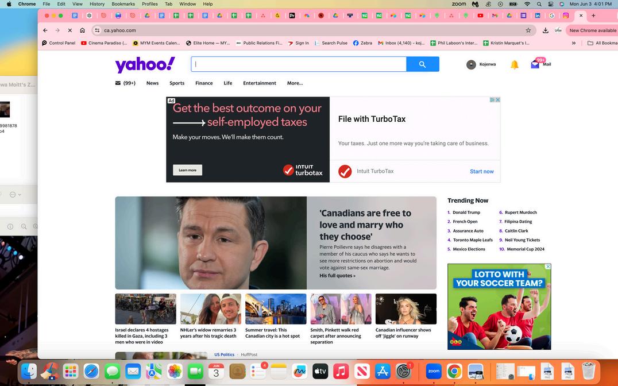Click New Chrome available update button
This screenshot has height=386, width=618.
pyautogui.click(x=592, y=30)
